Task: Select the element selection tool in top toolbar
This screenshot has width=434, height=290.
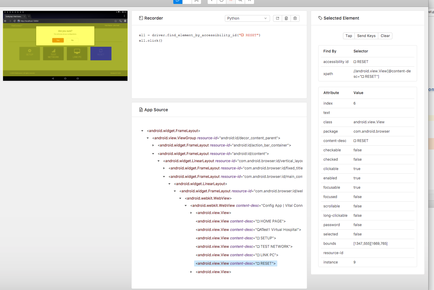Action: click(x=178, y=2)
